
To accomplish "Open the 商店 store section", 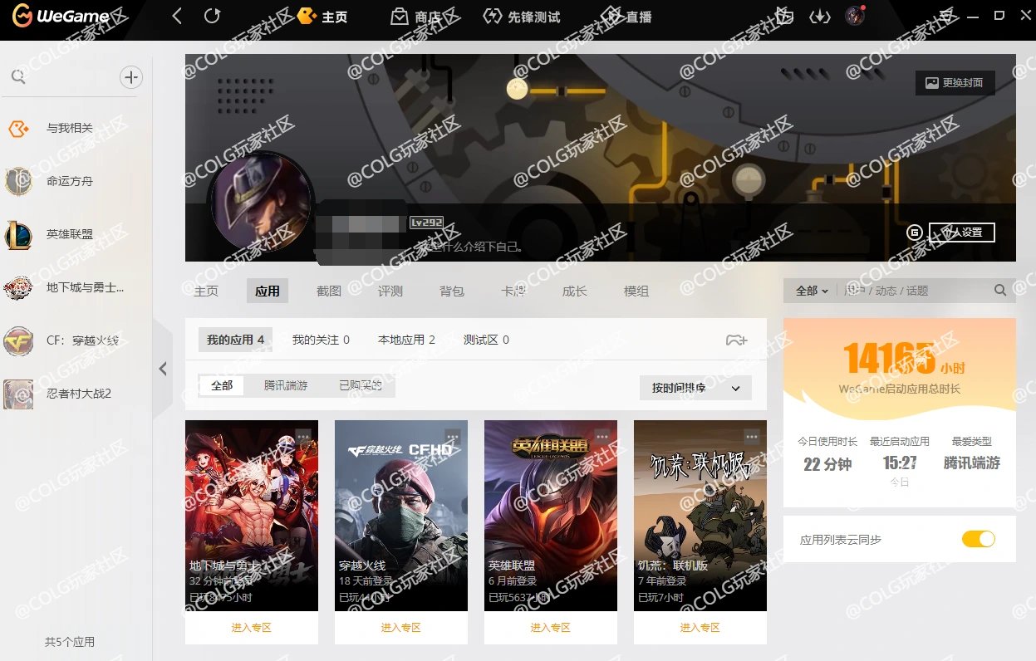I will (x=415, y=17).
